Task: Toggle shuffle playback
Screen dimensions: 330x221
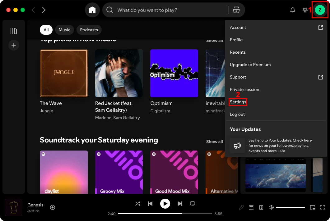Action: click(x=138, y=204)
